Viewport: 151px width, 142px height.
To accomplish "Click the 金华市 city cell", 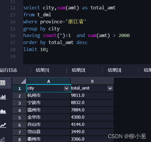I will tap(49, 117).
